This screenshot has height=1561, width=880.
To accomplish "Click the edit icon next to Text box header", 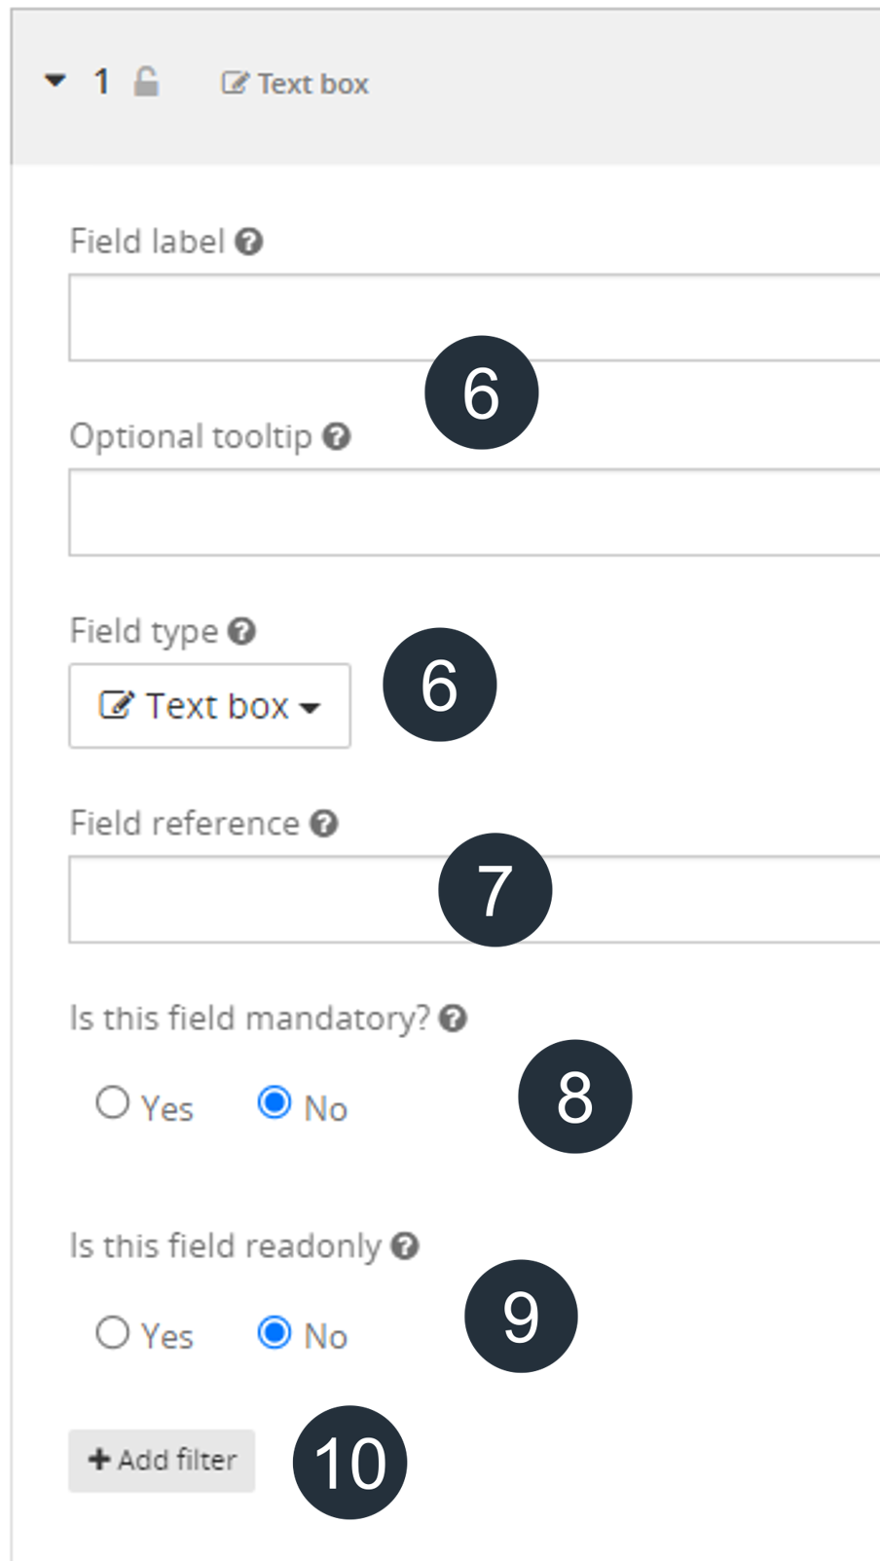I will point(234,83).
